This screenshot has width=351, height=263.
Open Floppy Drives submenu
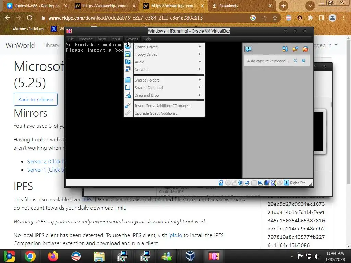pyautogui.click(x=169, y=54)
